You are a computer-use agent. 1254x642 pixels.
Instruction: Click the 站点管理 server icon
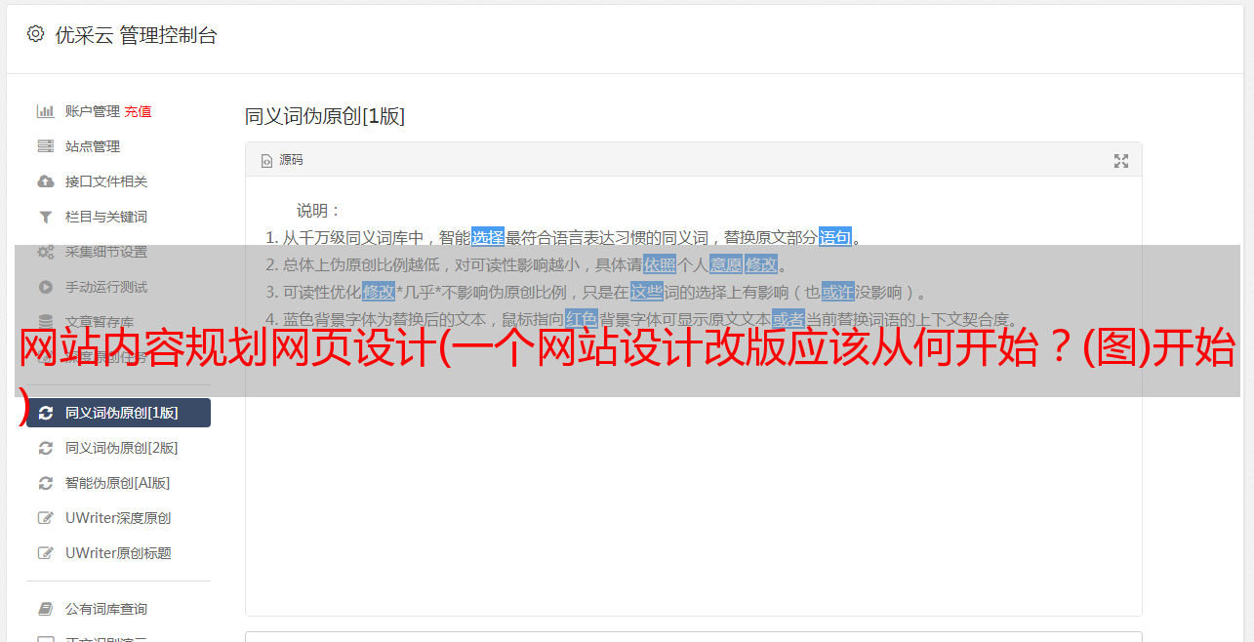tap(45, 146)
